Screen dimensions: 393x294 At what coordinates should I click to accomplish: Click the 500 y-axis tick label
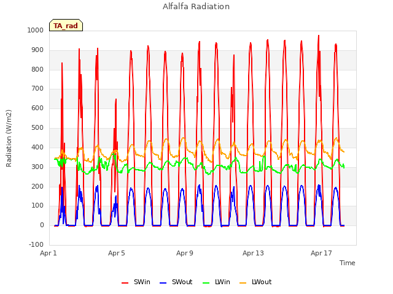37,128
